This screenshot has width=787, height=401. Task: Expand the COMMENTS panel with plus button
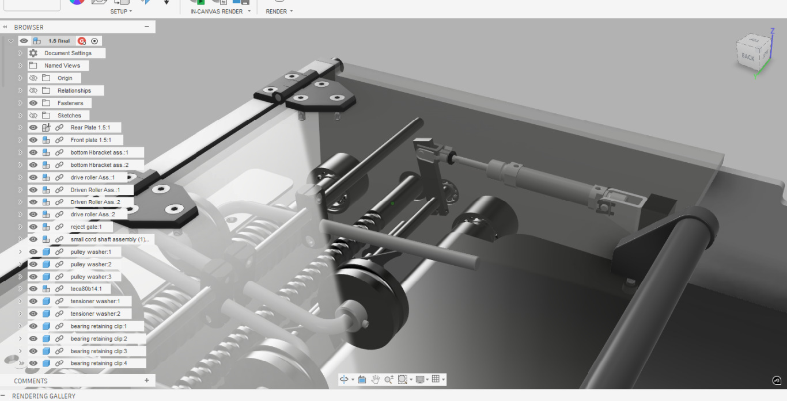[147, 380]
